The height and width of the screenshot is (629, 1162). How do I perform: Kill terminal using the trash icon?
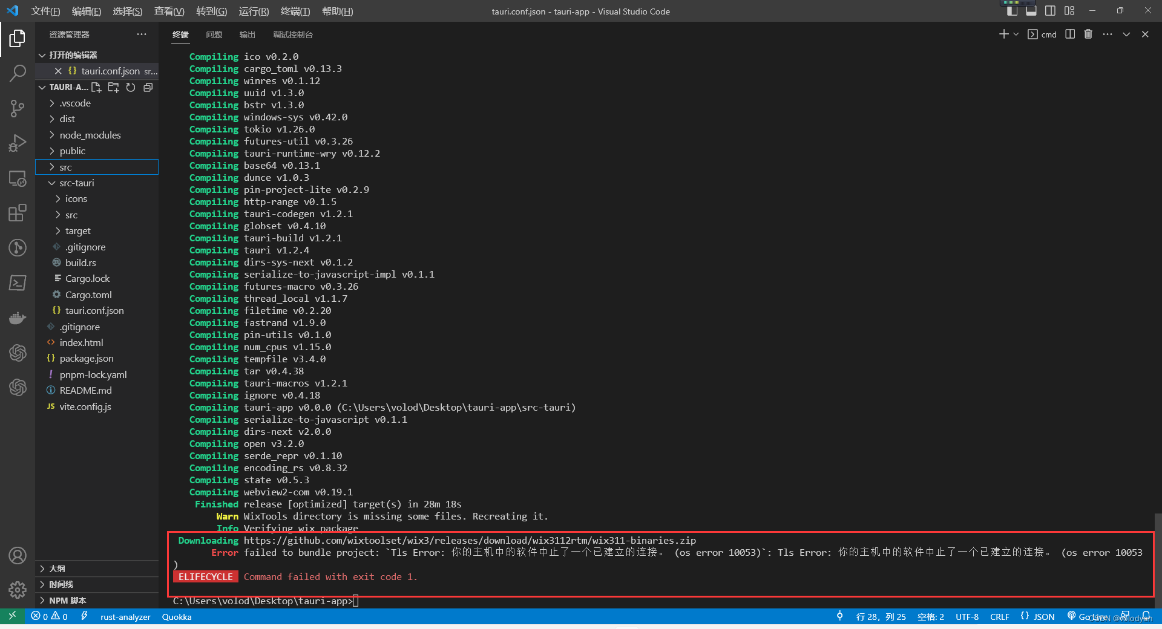(1088, 34)
